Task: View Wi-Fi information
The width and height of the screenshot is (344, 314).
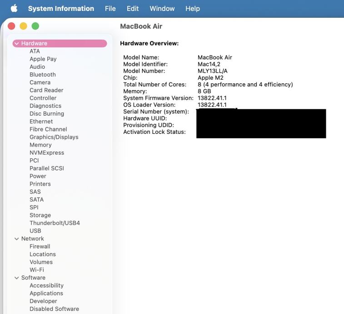Action: click(x=37, y=269)
